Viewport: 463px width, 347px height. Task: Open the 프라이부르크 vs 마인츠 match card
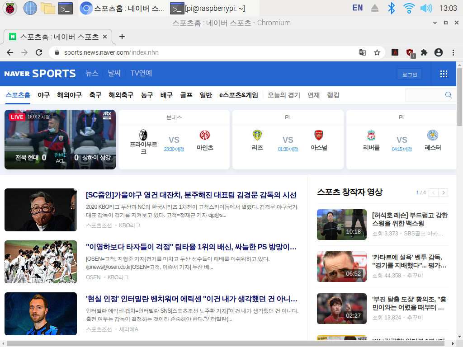[x=174, y=140]
